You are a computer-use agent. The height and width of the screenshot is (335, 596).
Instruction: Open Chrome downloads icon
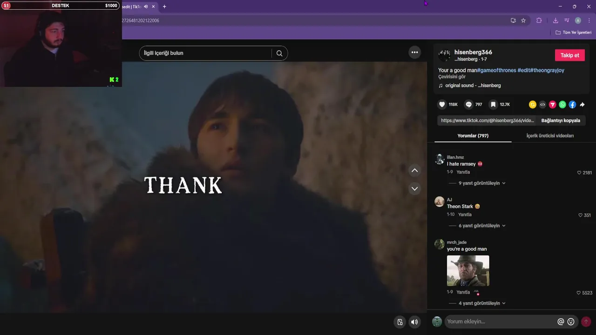555,20
